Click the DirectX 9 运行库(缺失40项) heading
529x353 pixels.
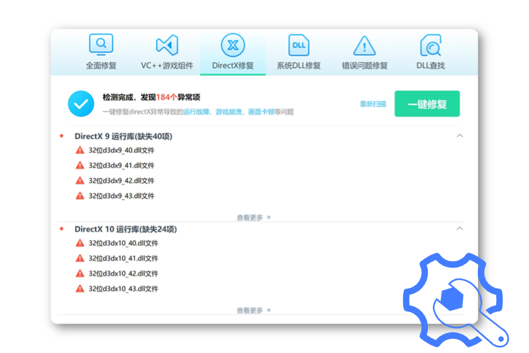click(x=123, y=136)
